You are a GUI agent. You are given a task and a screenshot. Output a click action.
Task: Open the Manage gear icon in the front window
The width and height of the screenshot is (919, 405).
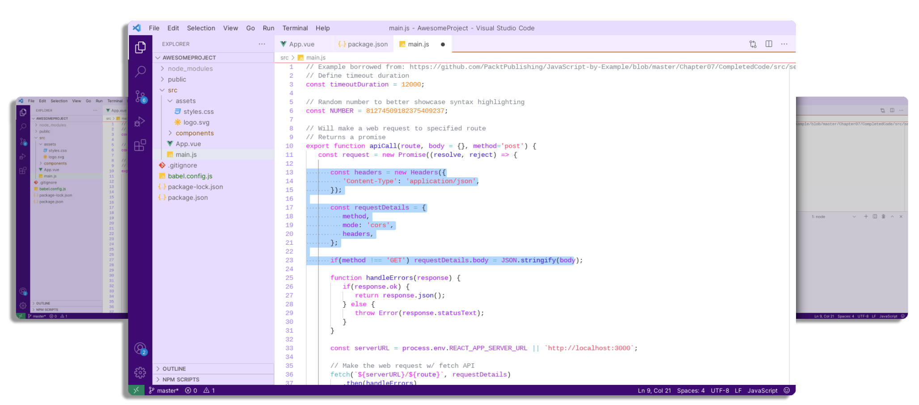tap(140, 372)
